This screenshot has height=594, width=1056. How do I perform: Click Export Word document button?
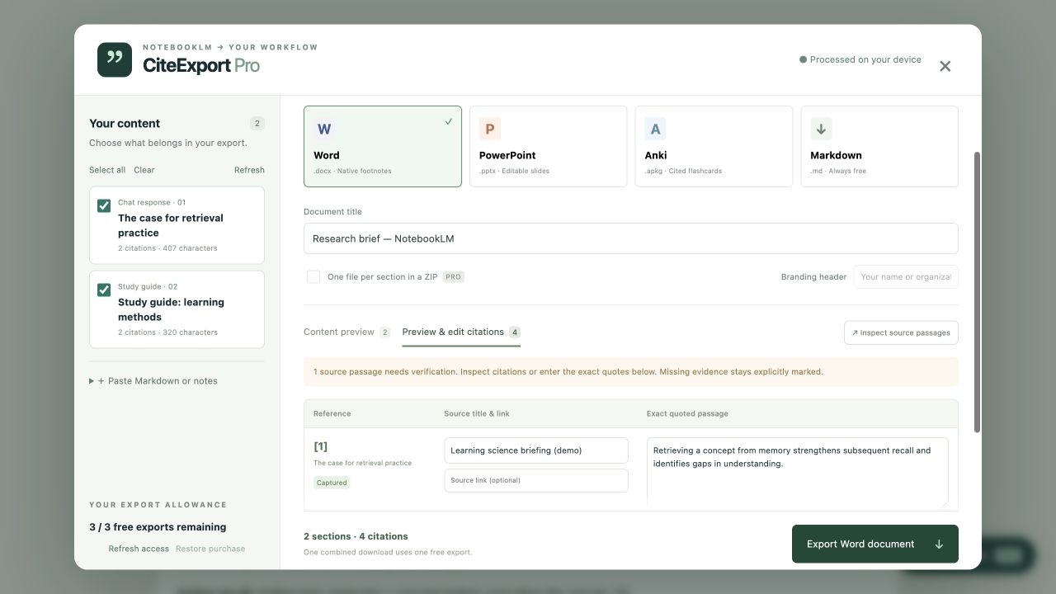[x=875, y=544]
